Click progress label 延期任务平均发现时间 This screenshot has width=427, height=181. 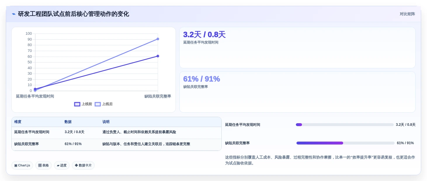tap(243, 125)
